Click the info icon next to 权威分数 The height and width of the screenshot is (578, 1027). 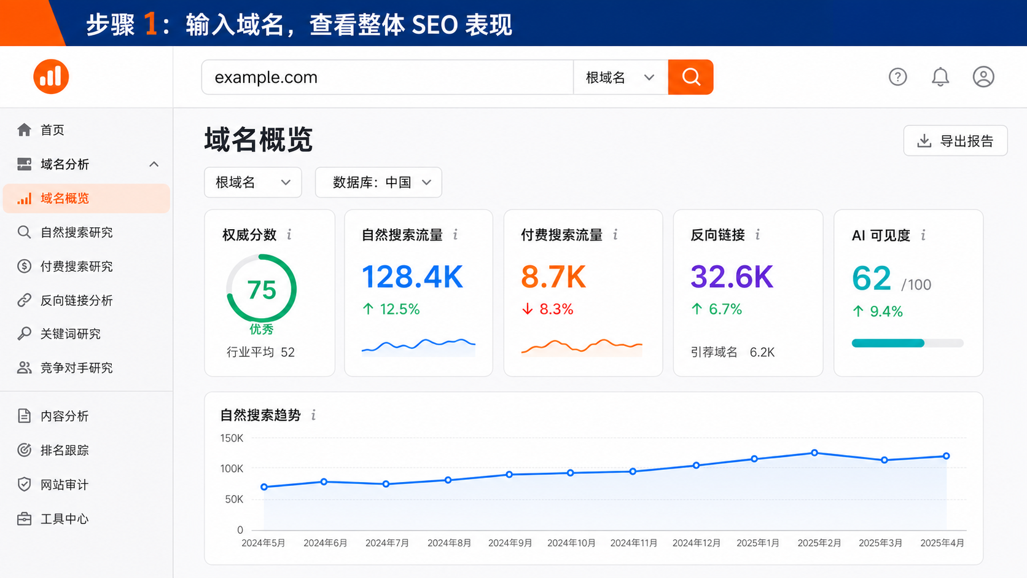pos(289,235)
